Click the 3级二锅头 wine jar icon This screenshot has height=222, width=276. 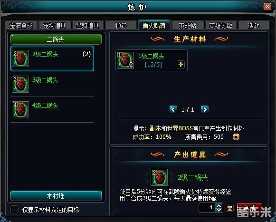tap(20, 84)
